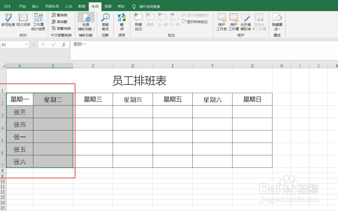Switch to the 视图 ribbon tab
Image resolution: width=338 pixels, height=211 pixels.
[108, 6]
